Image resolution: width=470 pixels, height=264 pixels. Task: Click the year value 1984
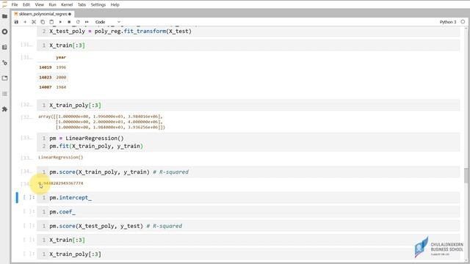[x=61, y=87]
